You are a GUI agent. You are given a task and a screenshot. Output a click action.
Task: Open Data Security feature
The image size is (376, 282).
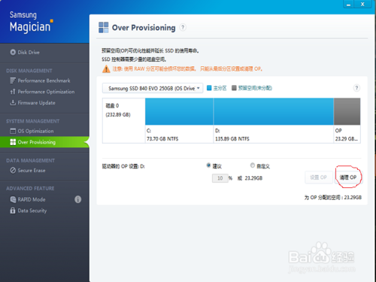tap(32, 211)
